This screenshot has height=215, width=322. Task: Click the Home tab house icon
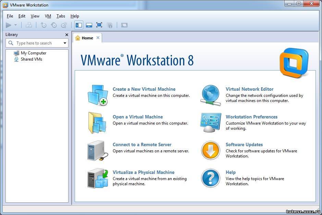[x=78, y=38]
